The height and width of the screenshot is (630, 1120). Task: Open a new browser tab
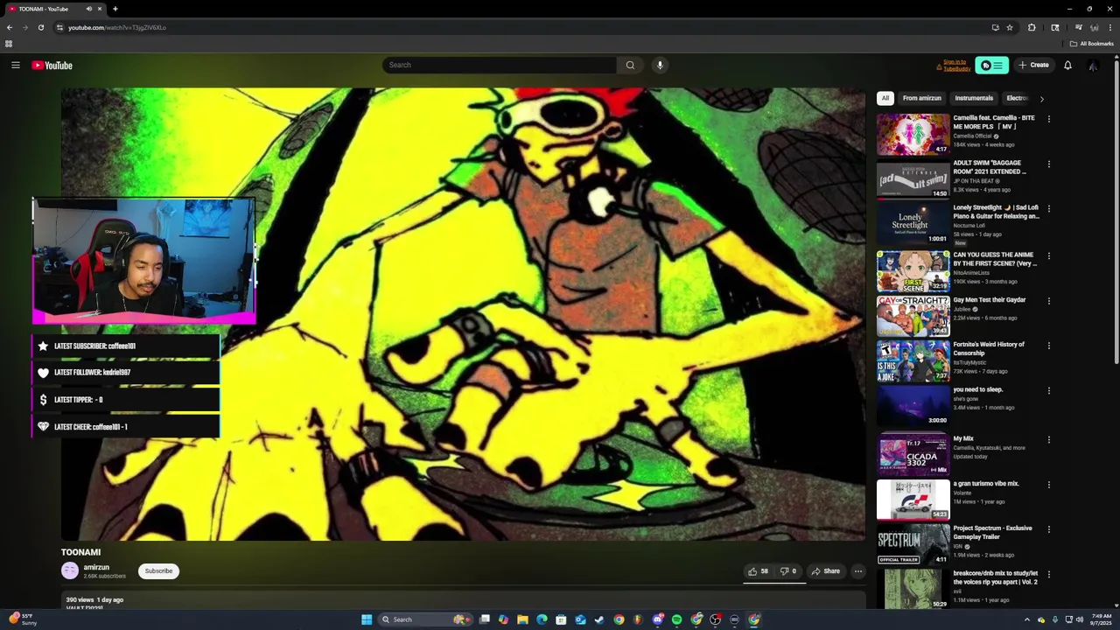click(x=115, y=9)
